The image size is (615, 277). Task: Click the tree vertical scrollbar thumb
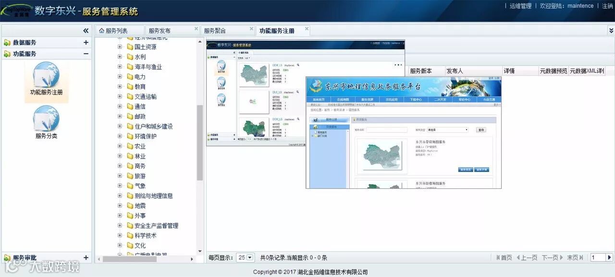coord(200,143)
